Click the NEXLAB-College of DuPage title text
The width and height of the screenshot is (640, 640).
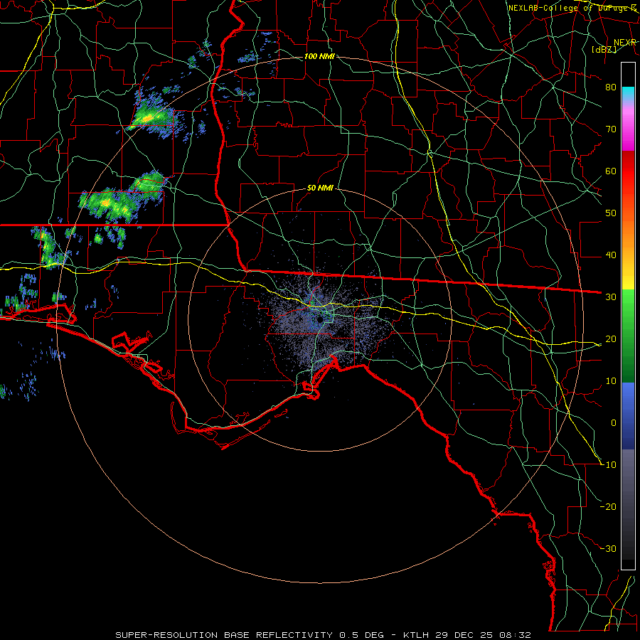(572, 8)
